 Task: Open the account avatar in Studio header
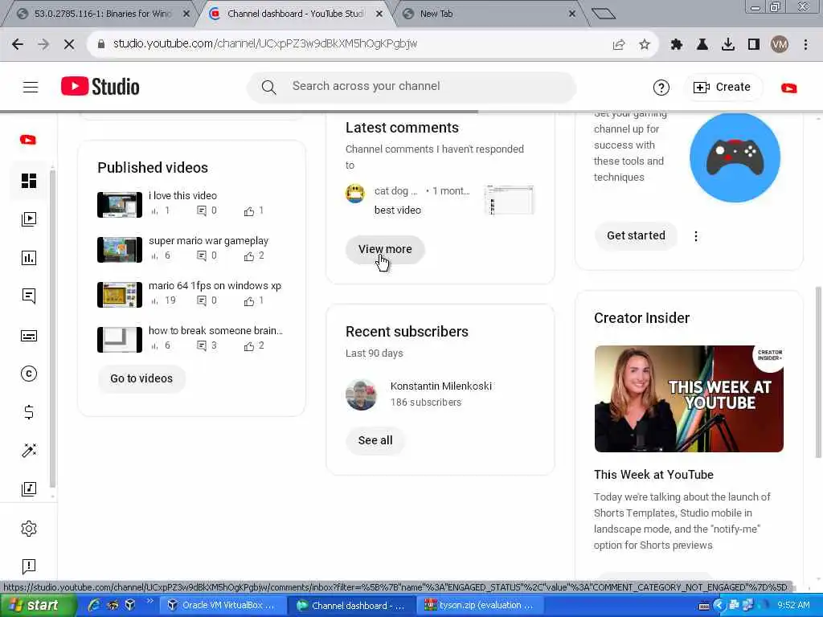tap(789, 88)
